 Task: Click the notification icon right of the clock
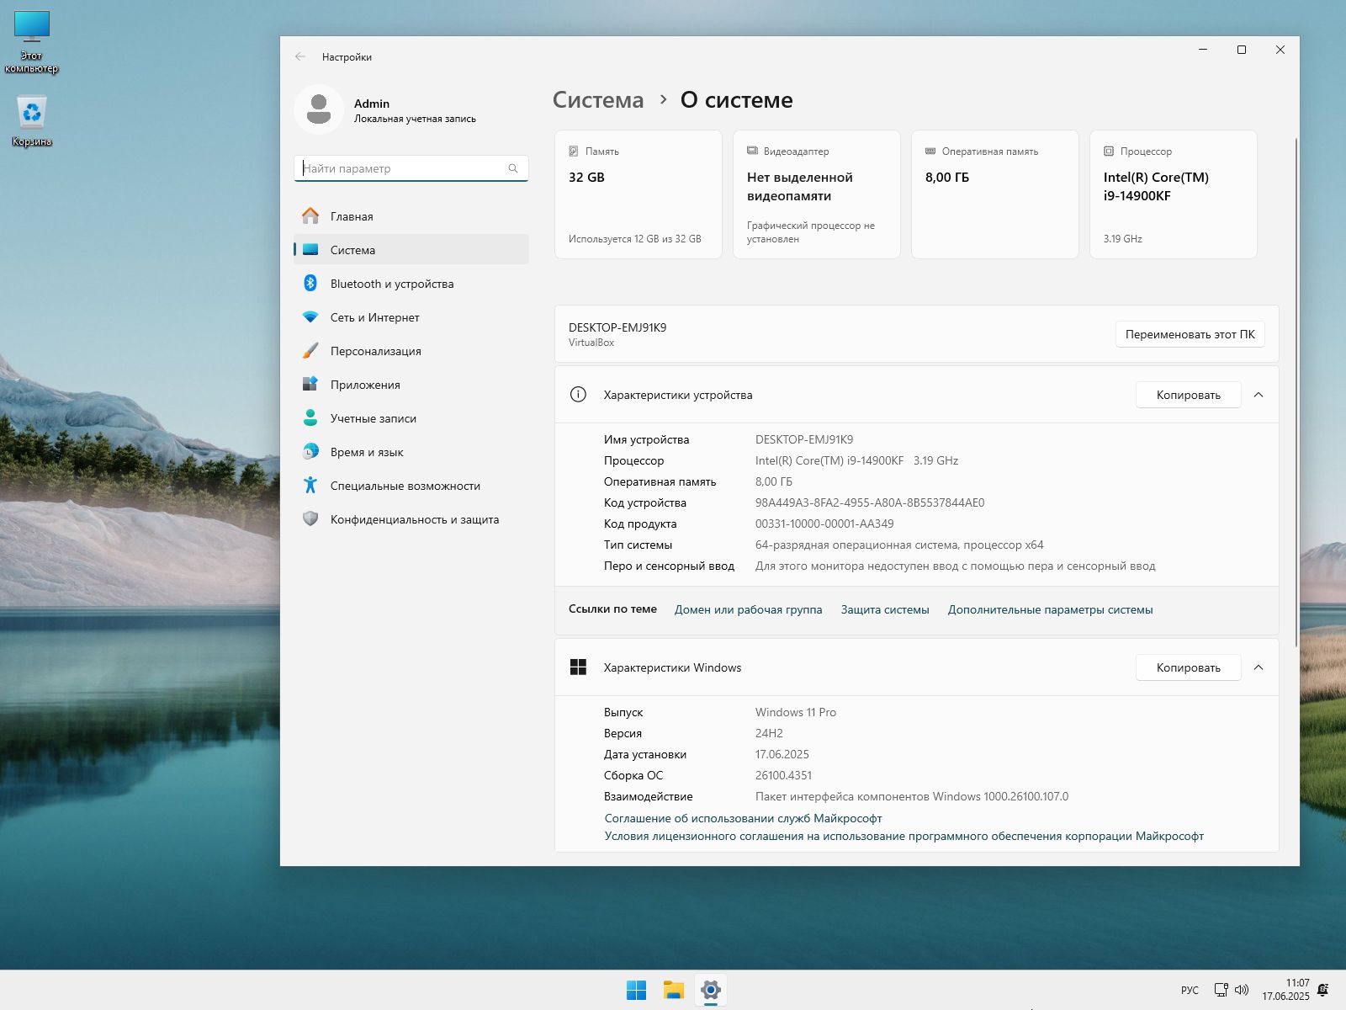[1323, 990]
